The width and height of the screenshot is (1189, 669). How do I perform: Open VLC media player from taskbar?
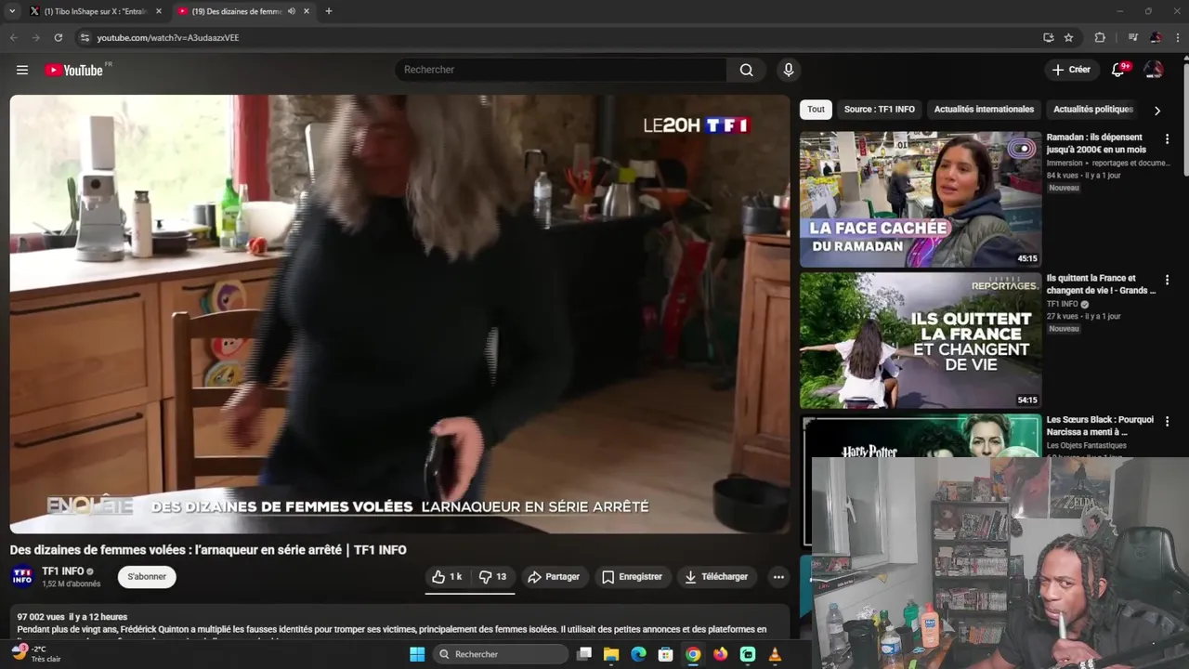click(x=775, y=654)
